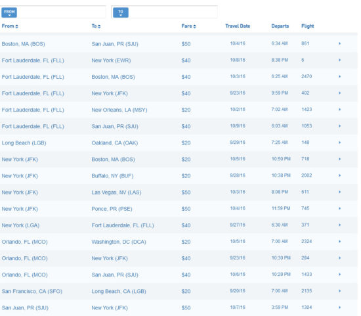Click arrow for Boston to San Juan flight
361x316 pixels.
coord(339,43)
